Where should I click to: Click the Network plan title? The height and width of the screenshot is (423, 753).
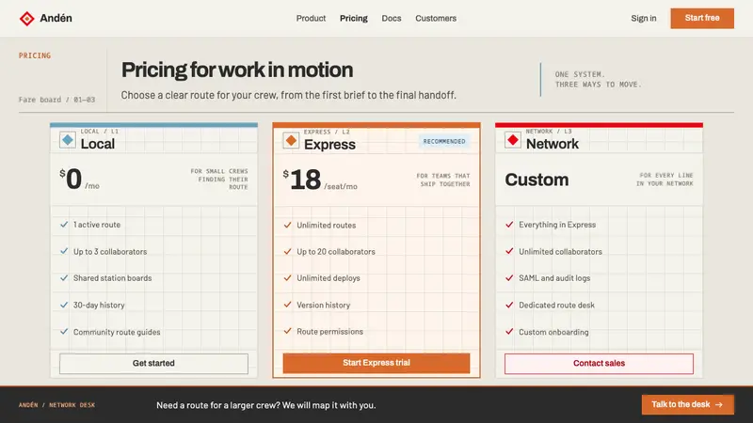553,144
